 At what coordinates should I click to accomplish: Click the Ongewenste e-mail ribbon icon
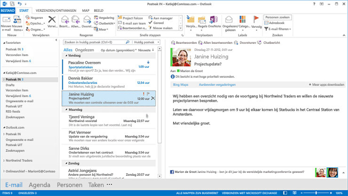28,29
